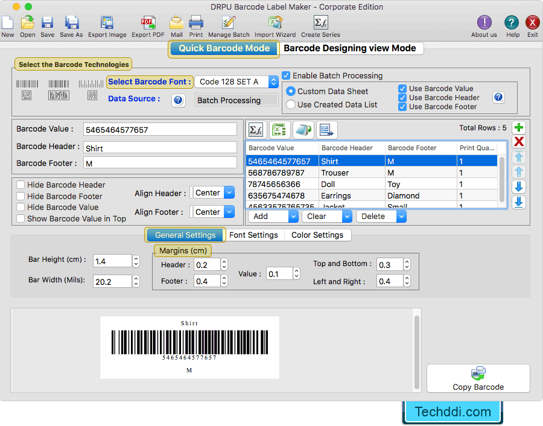Screen dimensions: 543x426
Task: Click the Excel import icon above table
Action: 279,130
